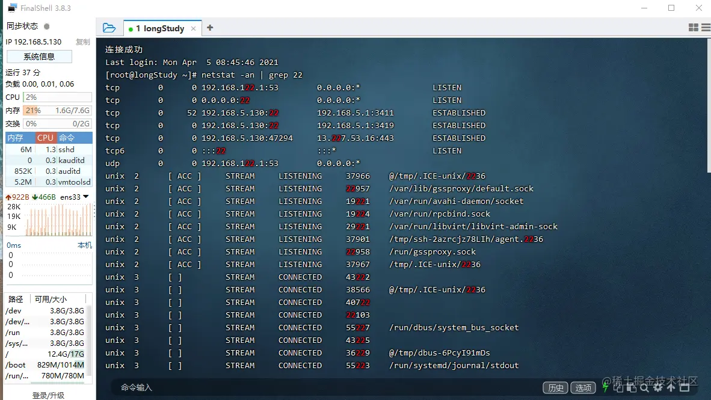Select the /dev 3.8G/3.8G disk row
This screenshot has width=711, height=400.
45,310
